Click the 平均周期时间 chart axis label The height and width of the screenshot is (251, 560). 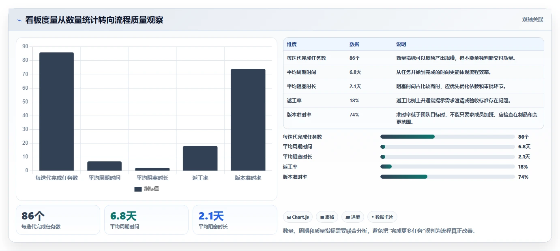pos(105,178)
